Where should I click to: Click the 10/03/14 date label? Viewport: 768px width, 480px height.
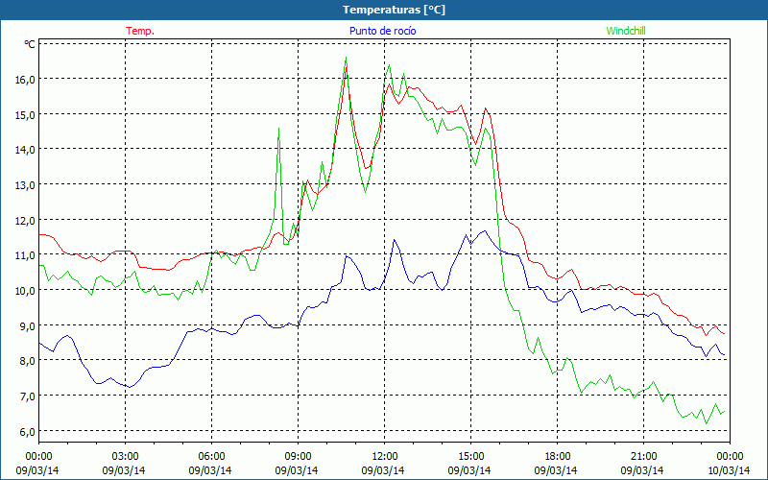729,470
